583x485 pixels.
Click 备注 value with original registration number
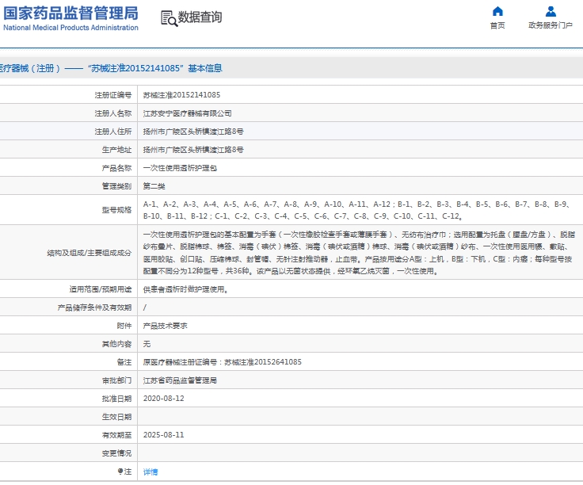(223, 362)
